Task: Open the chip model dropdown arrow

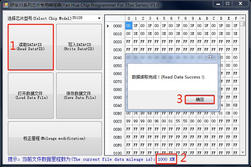Action: coord(99,18)
